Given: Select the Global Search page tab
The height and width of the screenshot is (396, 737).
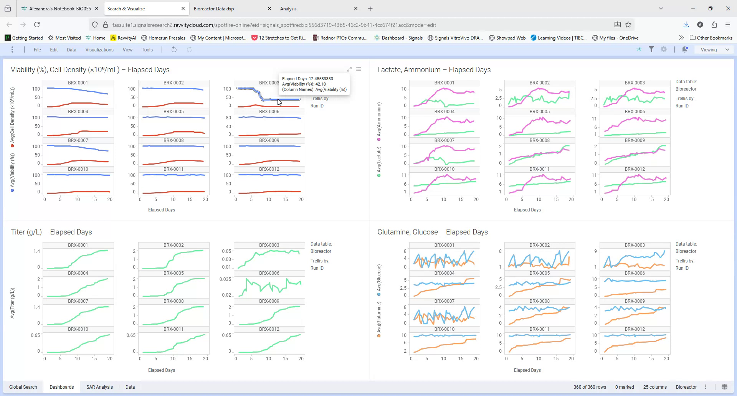Looking at the screenshot, I should [x=23, y=387].
